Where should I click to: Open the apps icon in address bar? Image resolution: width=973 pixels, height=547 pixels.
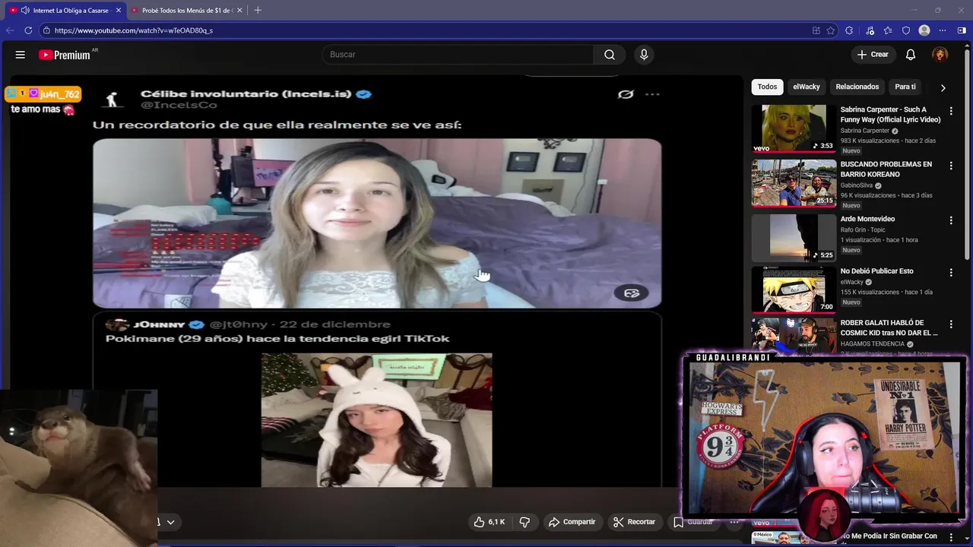click(x=816, y=30)
